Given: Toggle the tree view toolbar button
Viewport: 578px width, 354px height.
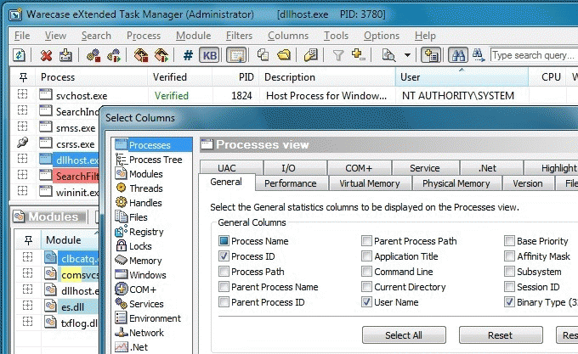Looking at the screenshot, I should point(431,55).
